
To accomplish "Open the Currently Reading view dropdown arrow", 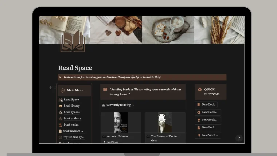I will click(x=133, y=105).
